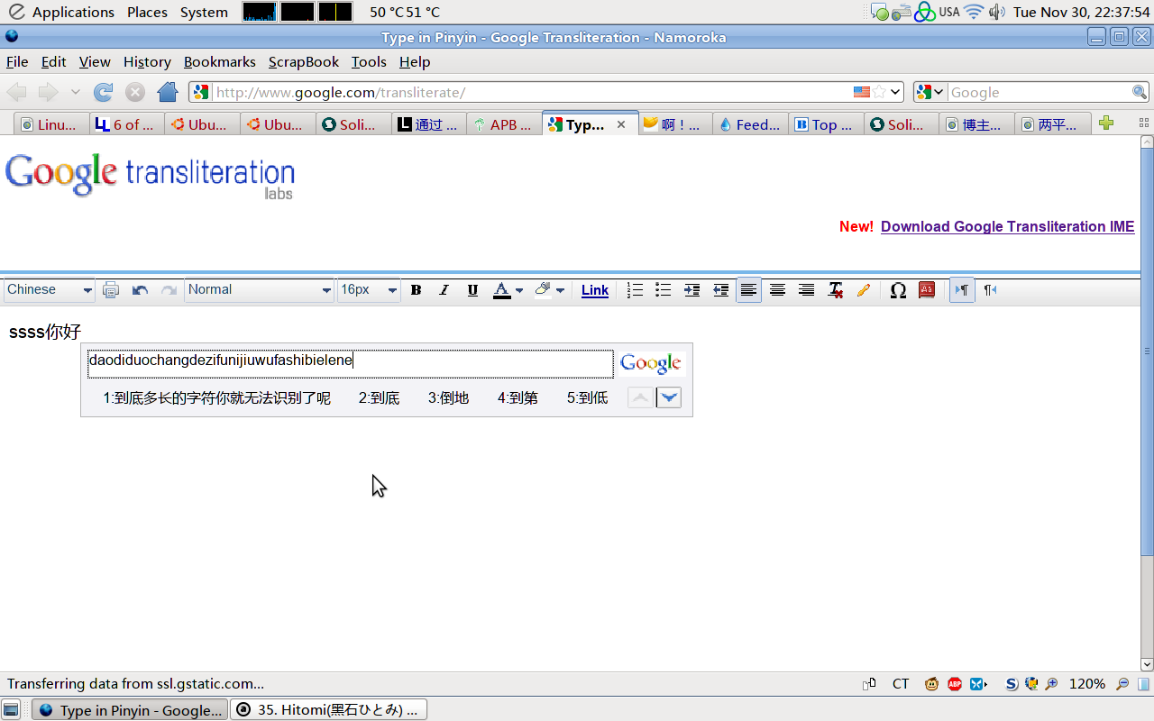The height and width of the screenshot is (721, 1154).
Task: Select candidate 4:到第
Action: click(x=517, y=398)
